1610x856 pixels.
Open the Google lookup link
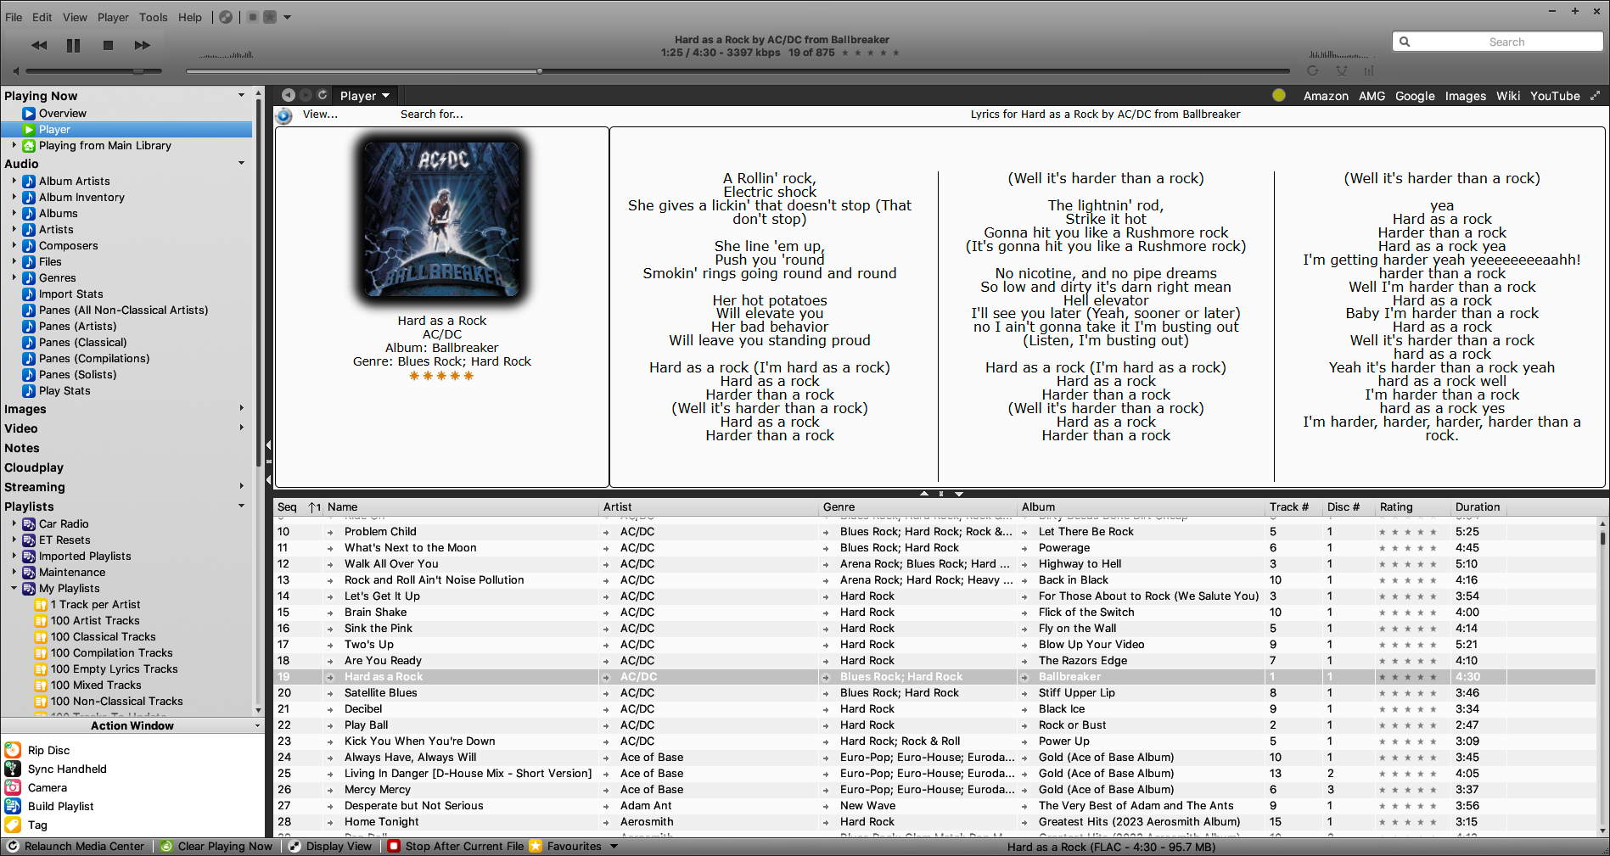click(x=1415, y=96)
